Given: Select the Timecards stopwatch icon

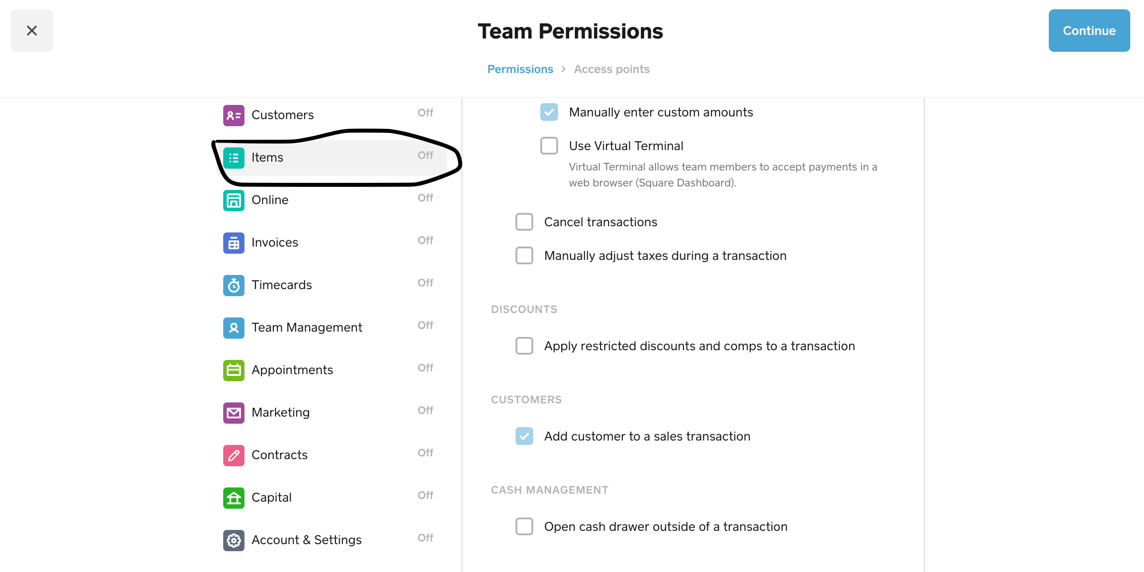Looking at the screenshot, I should coord(233,285).
